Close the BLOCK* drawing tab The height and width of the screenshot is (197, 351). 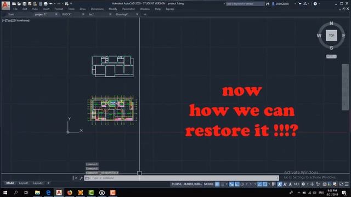83,14
